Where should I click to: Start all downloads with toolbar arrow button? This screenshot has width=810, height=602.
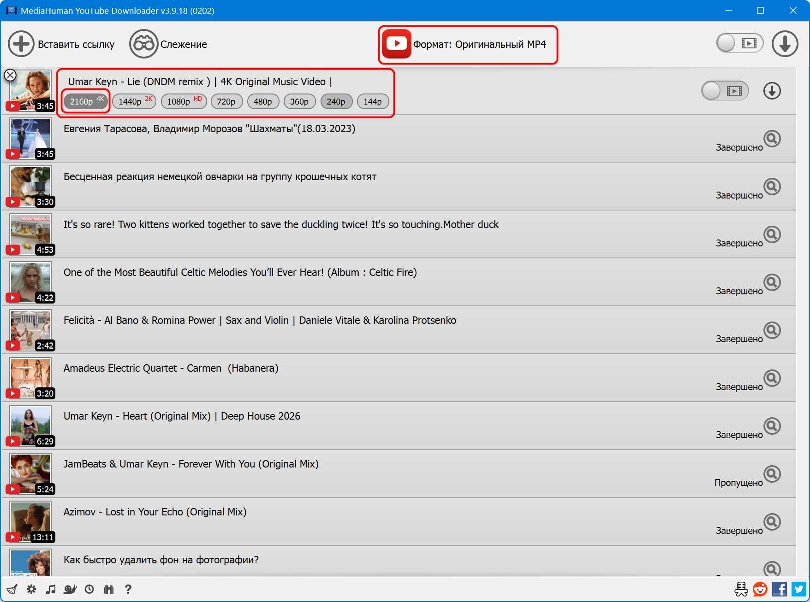point(785,44)
